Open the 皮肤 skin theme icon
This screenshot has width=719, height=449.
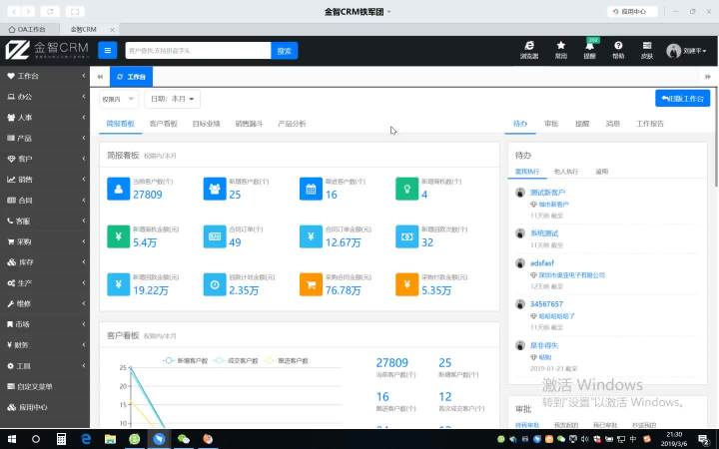click(647, 50)
